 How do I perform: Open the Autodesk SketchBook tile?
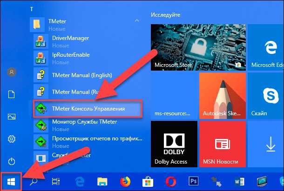pyautogui.click(x=223, y=96)
